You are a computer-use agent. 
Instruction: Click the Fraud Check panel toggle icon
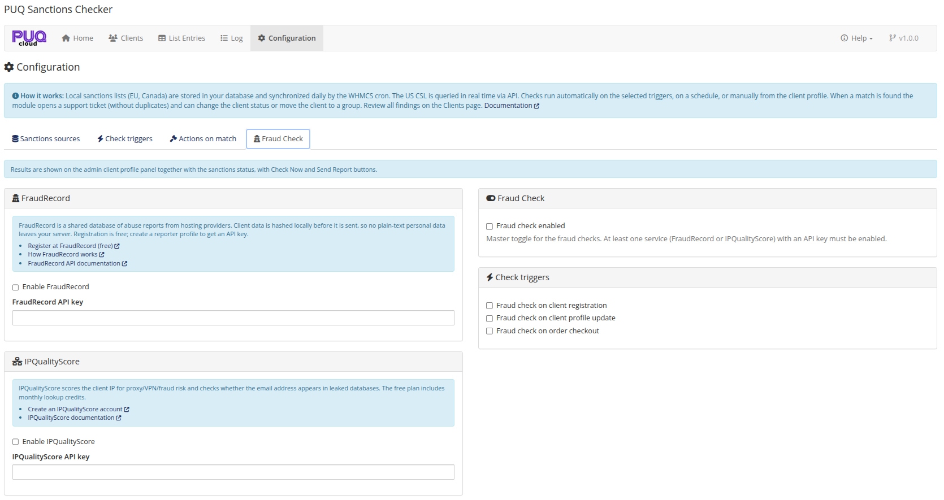(491, 198)
